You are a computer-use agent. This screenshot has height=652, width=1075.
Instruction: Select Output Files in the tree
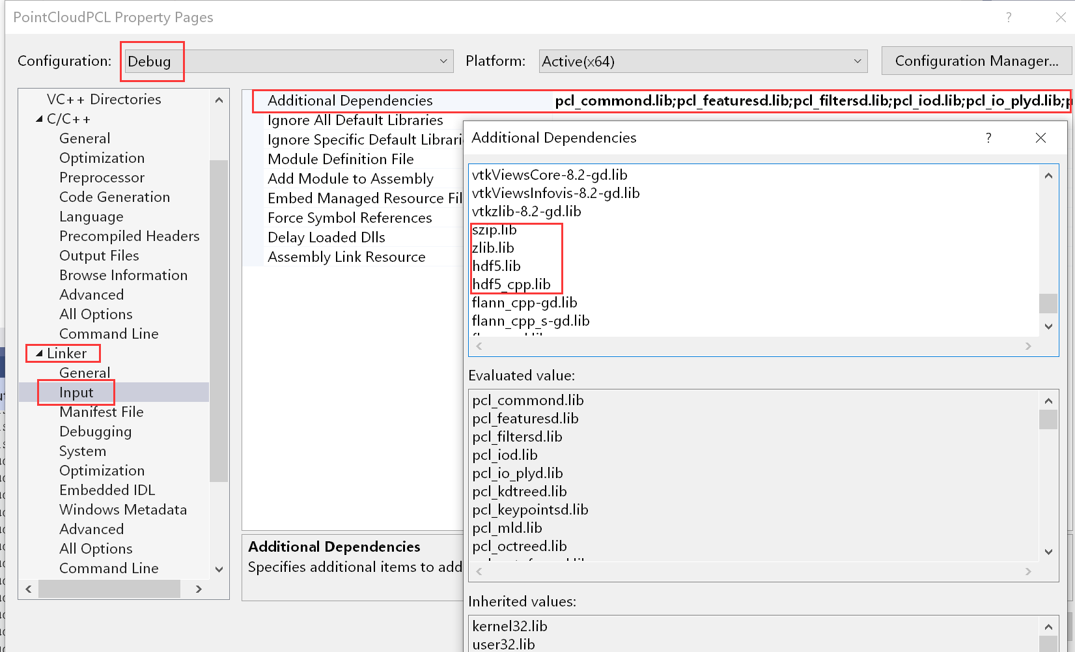point(99,255)
